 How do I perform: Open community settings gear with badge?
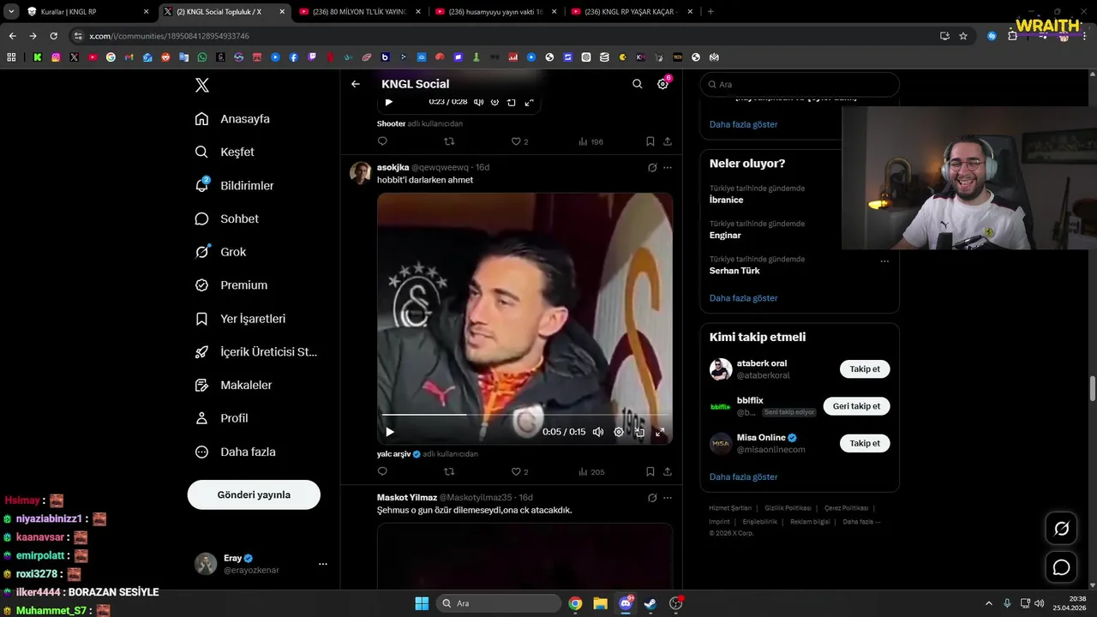point(662,84)
